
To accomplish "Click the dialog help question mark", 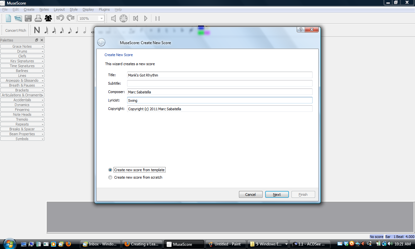I will pyautogui.click(x=301, y=30).
